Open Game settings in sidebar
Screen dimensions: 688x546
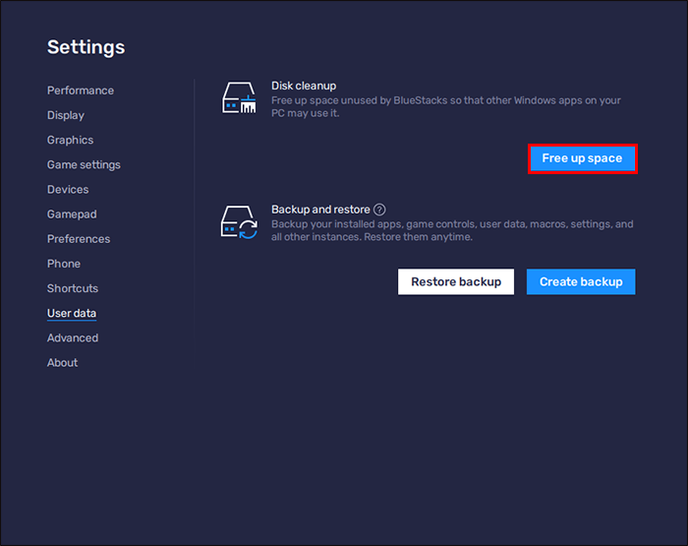[x=84, y=164]
